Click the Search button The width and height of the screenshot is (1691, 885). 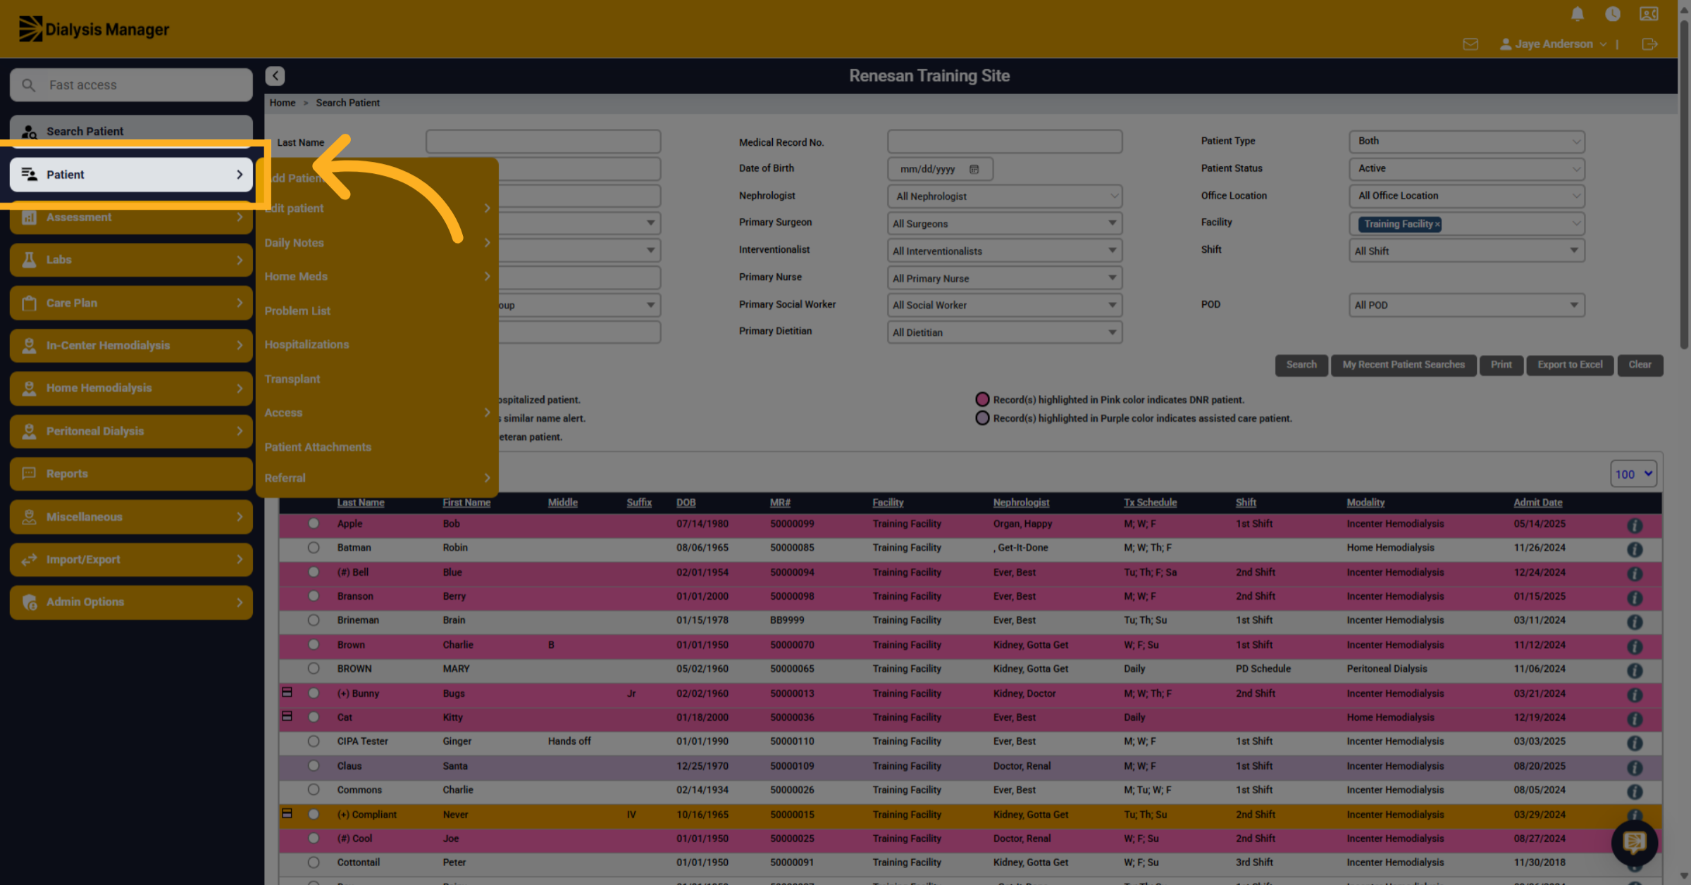pyautogui.click(x=1301, y=365)
